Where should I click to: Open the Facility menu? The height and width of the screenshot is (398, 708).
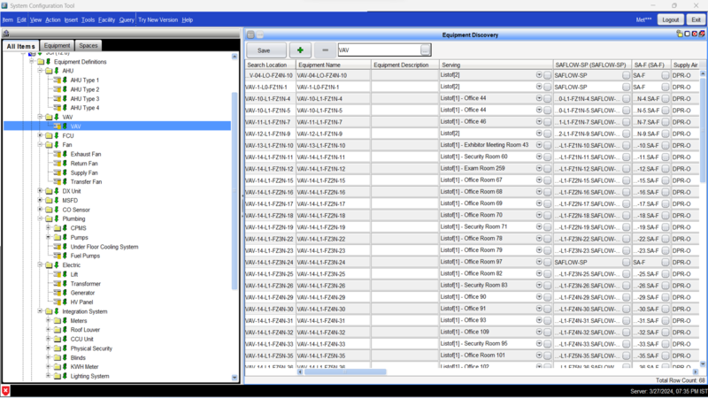tap(106, 19)
